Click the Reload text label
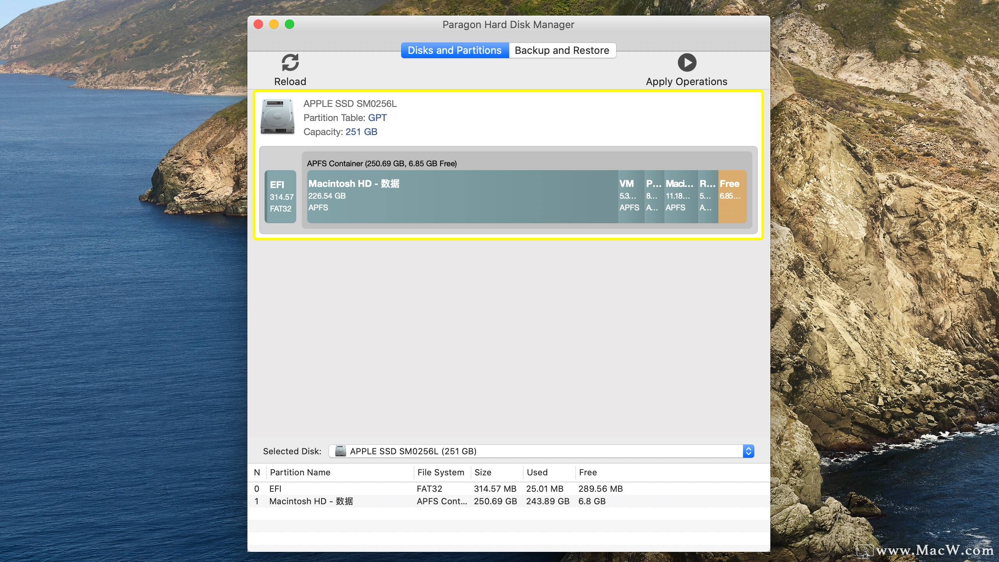Viewport: 999px width, 562px height. (x=290, y=82)
